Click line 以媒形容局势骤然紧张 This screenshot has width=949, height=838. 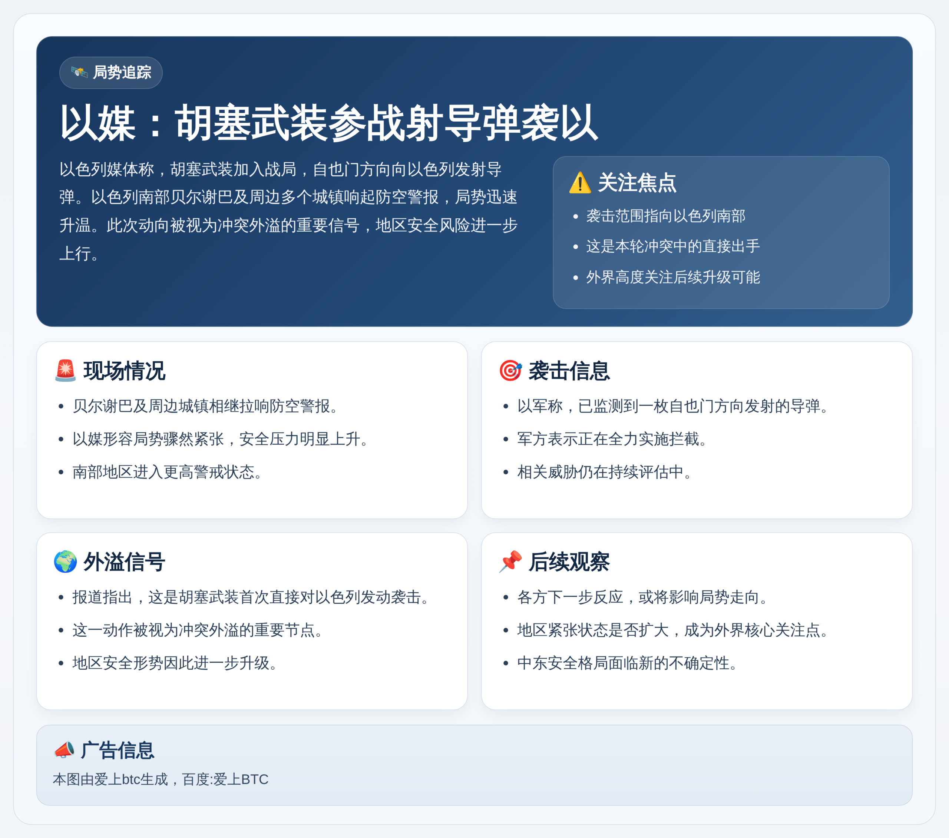tap(148, 439)
